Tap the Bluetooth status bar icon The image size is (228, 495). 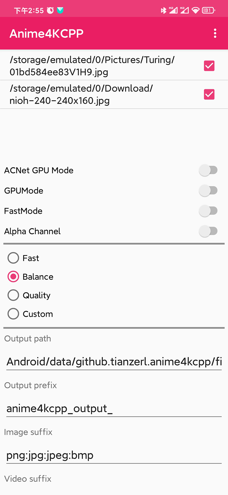(163, 11)
